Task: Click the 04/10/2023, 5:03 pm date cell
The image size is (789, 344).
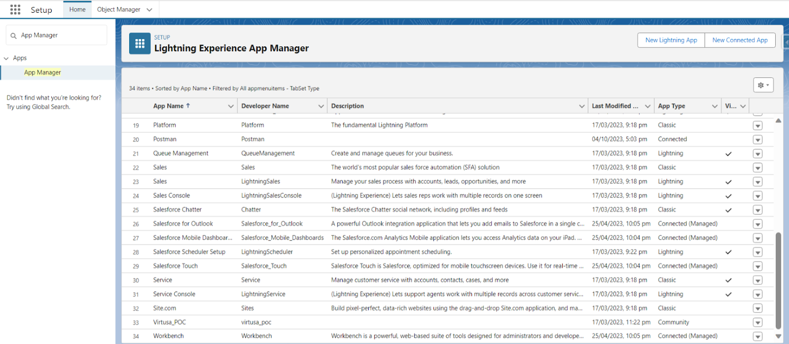Action: [619, 139]
